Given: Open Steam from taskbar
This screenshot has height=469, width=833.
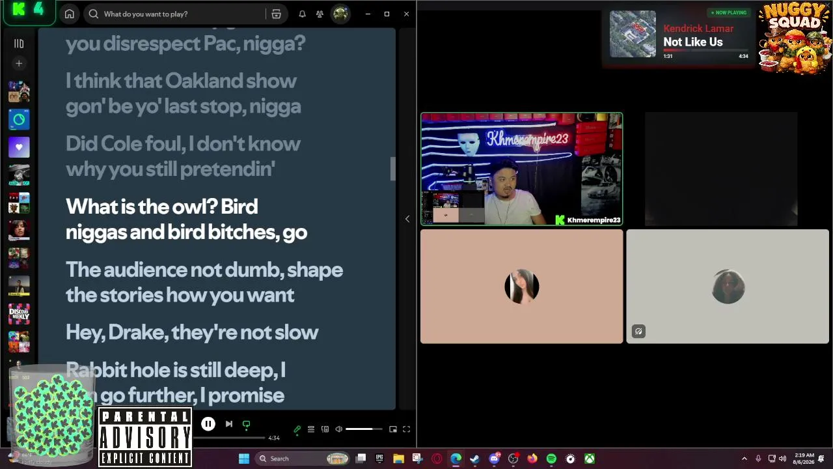Looking at the screenshot, I should (474, 459).
